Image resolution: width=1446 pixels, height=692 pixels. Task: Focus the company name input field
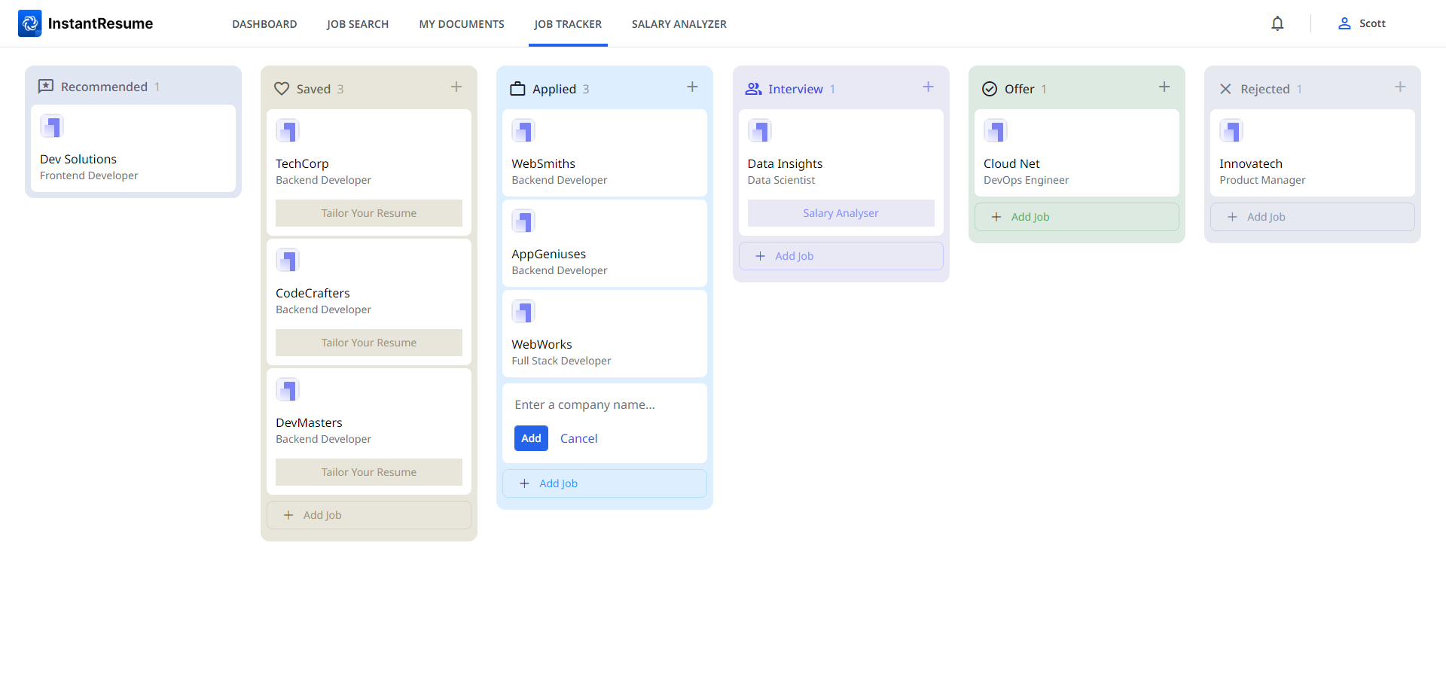(605, 405)
